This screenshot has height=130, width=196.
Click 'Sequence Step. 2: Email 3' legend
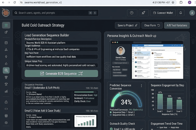122,115
